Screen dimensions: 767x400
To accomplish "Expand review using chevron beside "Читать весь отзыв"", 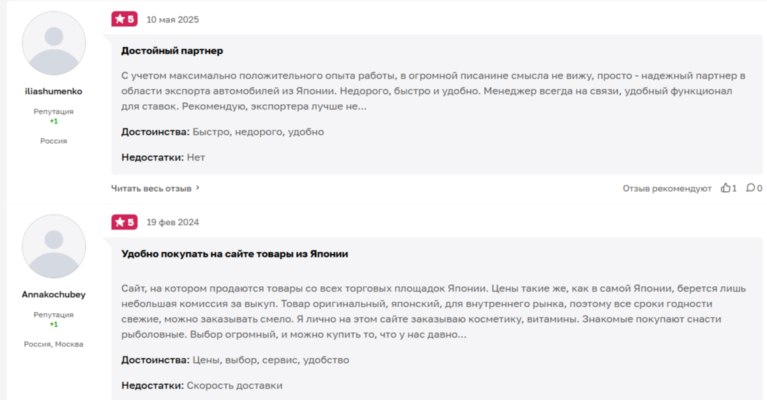I will pyautogui.click(x=198, y=188).
